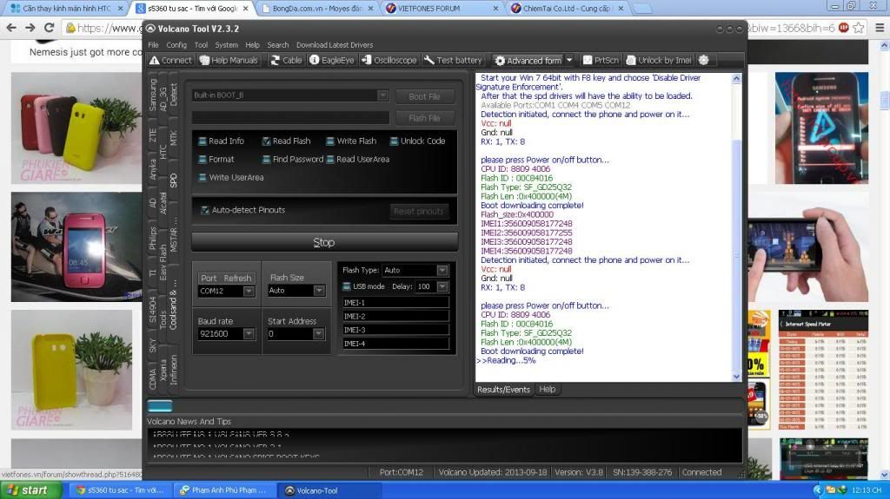The image size is (890, 499).
Task: Go back in the Chrome browser
Action: [11, 28]
